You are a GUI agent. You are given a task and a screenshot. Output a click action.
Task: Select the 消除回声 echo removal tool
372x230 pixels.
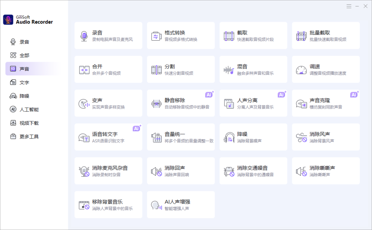point(181,171)
